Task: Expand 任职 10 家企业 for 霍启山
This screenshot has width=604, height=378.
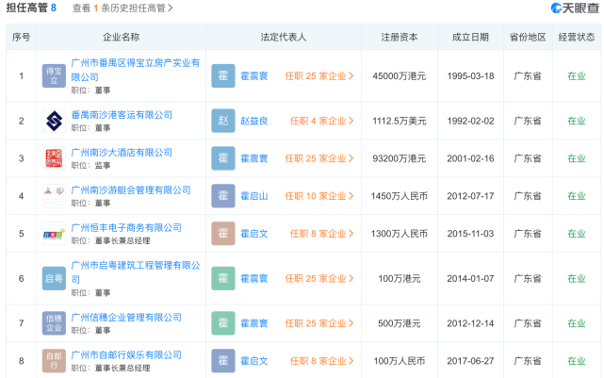Action: click(319, 196)
